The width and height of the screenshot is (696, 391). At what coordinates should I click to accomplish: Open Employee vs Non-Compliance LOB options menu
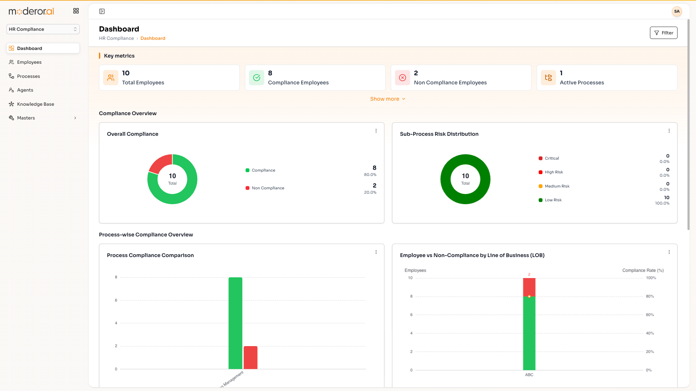(x=669, y=252)
